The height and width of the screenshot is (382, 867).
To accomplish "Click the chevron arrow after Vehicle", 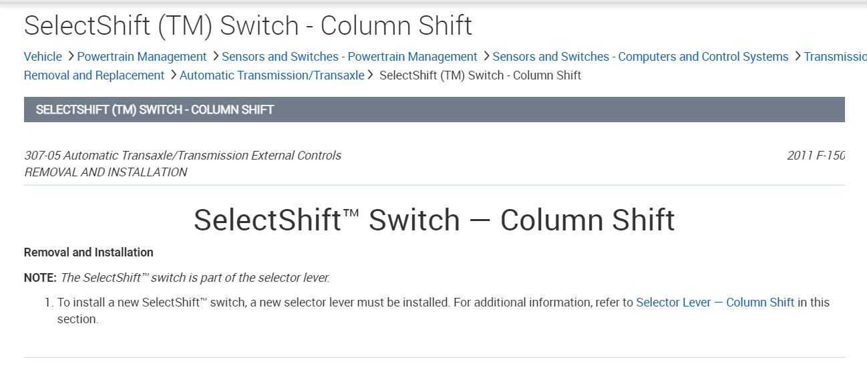I will pyautogui.click(x=70, y=57).
